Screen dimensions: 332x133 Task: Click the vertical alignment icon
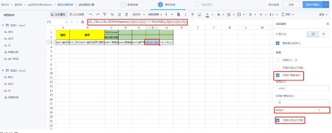click(x=261, y=14)
